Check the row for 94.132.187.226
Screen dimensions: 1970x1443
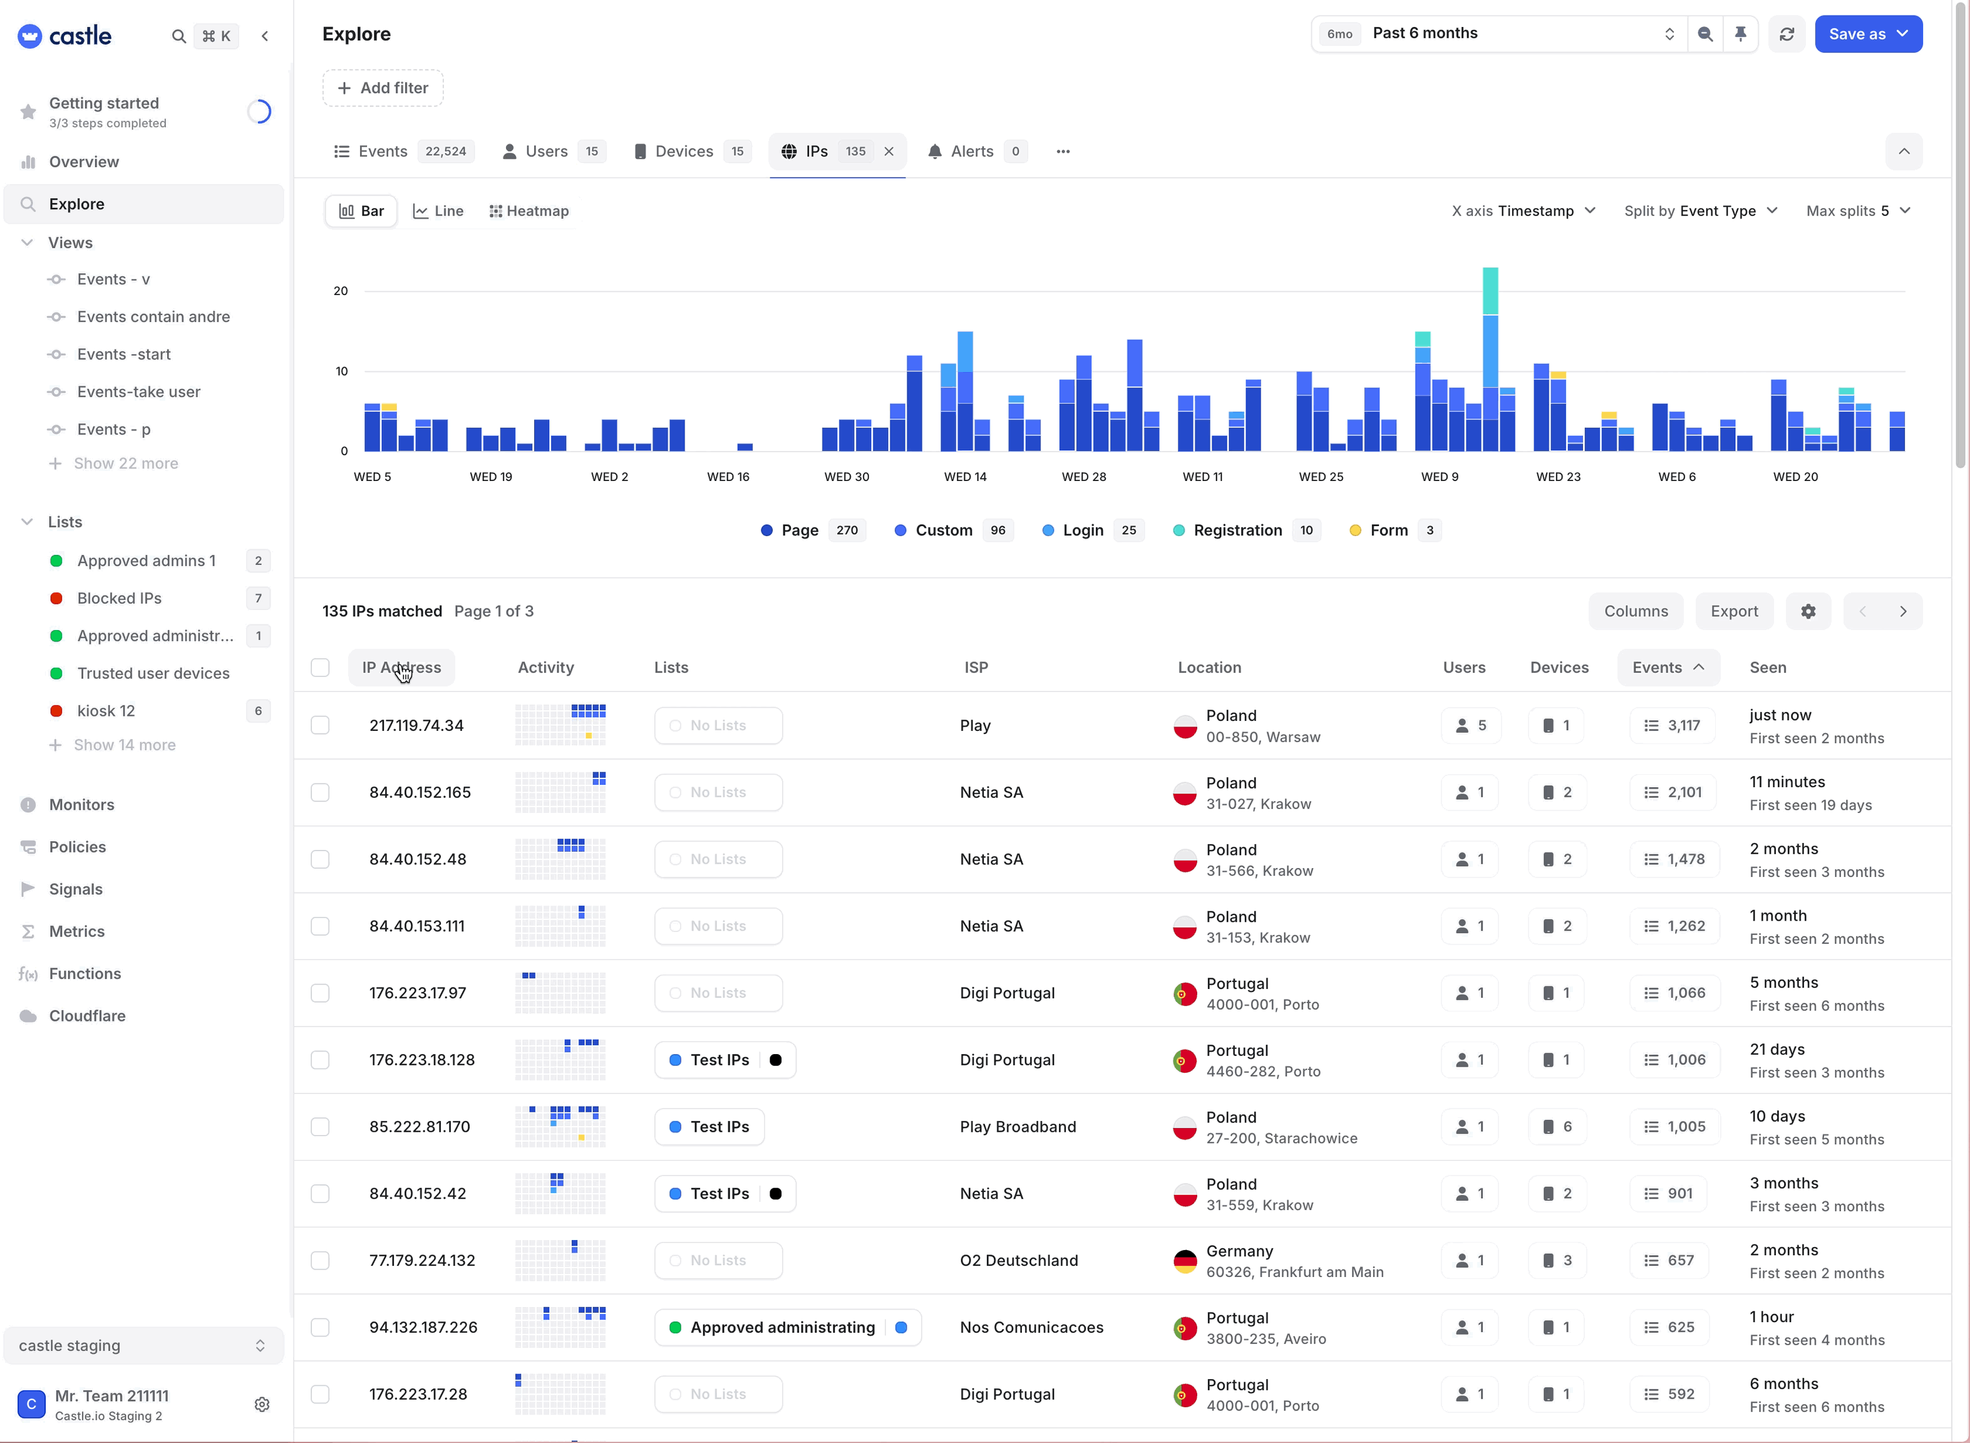click(321, 1328)
